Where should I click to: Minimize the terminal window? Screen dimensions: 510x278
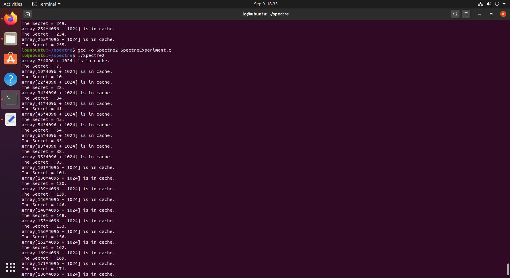click(479, 14)
